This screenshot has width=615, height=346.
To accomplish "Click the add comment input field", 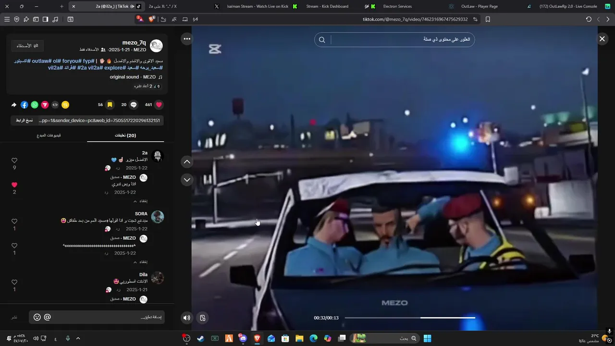I will point(97,317).
